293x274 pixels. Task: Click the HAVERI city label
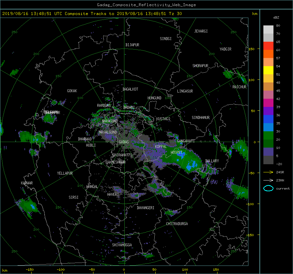pos(113,195)
